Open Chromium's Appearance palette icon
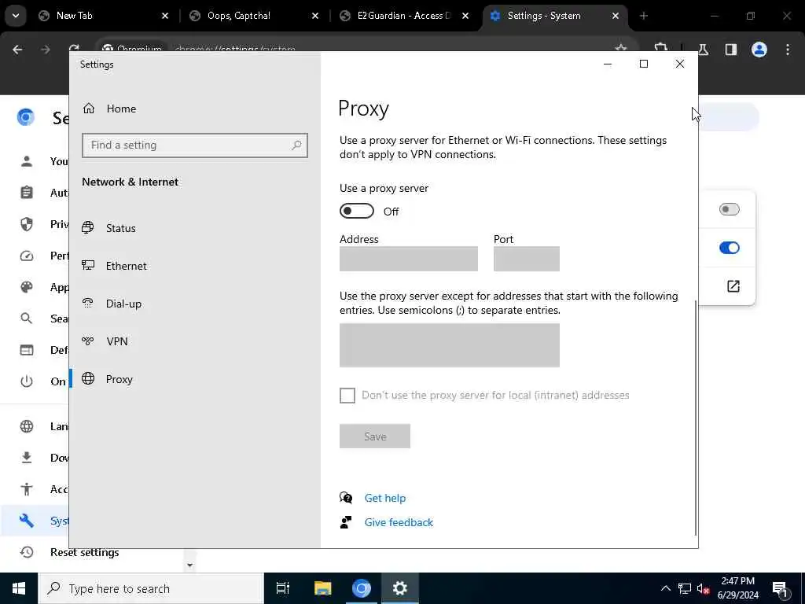This screenshot has height=604, width=805. (27, 287)
